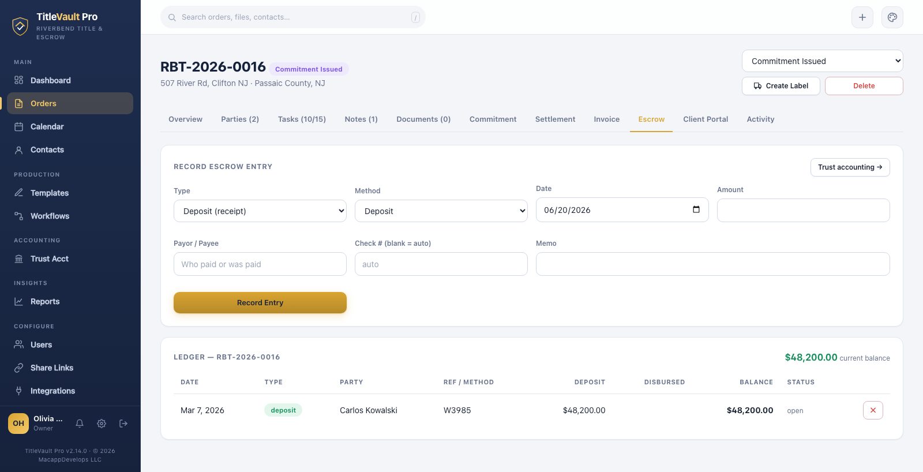923x472 pixels.
Task: Switch to the Parties (2) tab
Action: click(x=240, y=119)
